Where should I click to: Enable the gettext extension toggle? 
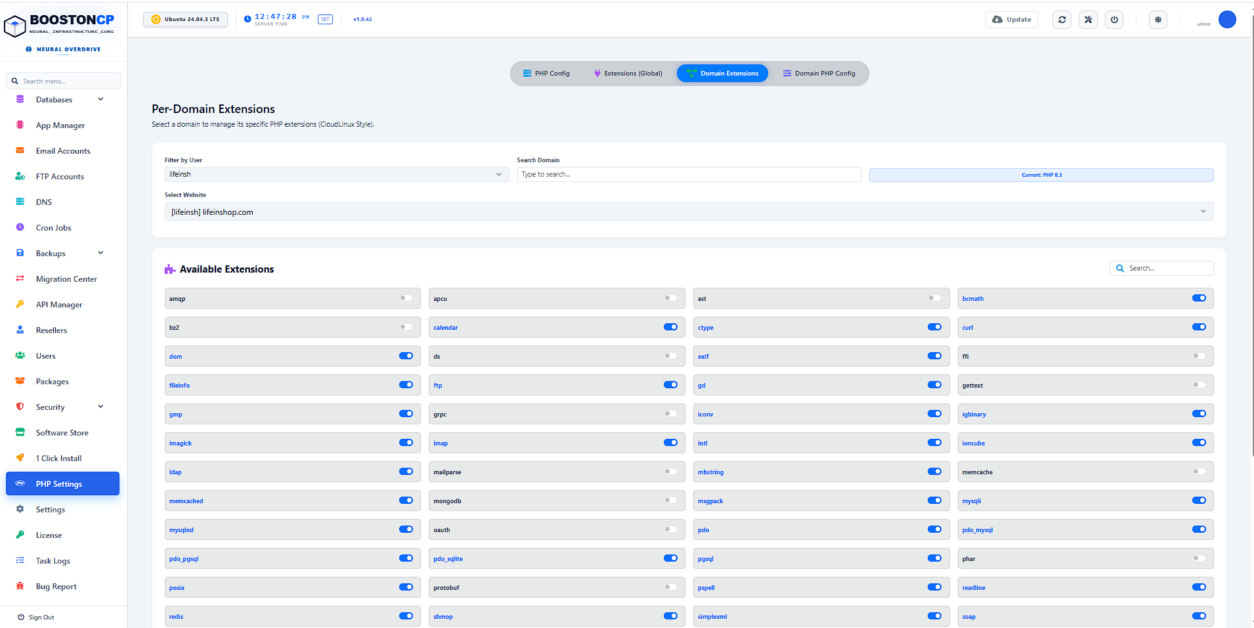1199,385
